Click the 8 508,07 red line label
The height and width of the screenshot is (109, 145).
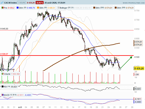(4, 54)
